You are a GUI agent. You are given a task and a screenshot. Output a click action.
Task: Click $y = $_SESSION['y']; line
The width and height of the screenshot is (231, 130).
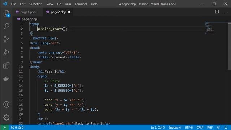[x=64, y=91]
